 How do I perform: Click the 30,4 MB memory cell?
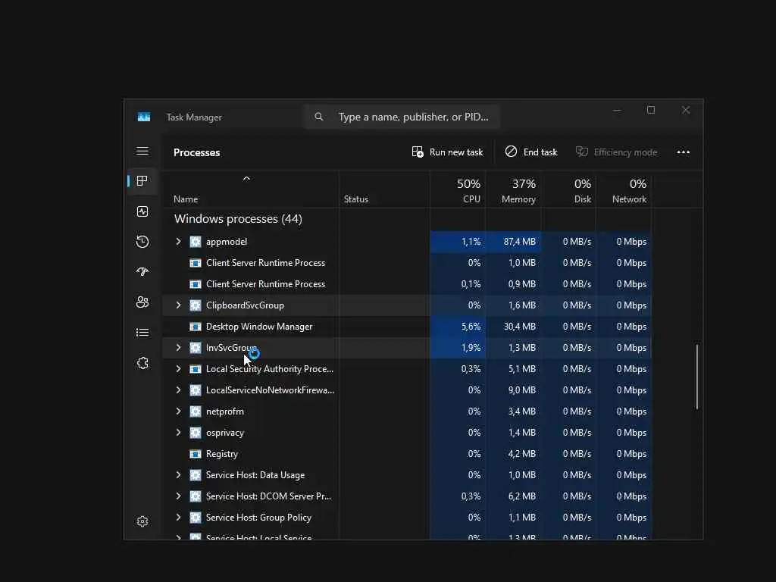(x=513, y=327)
